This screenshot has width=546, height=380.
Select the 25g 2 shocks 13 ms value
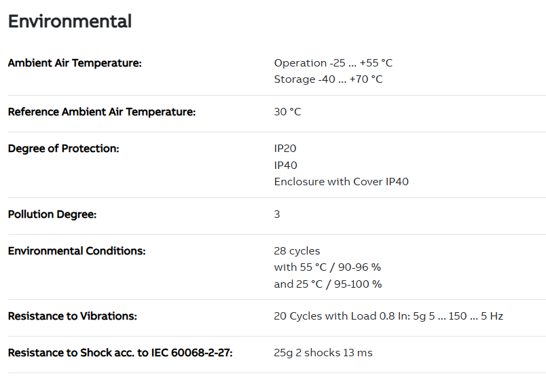coord(323,353)
